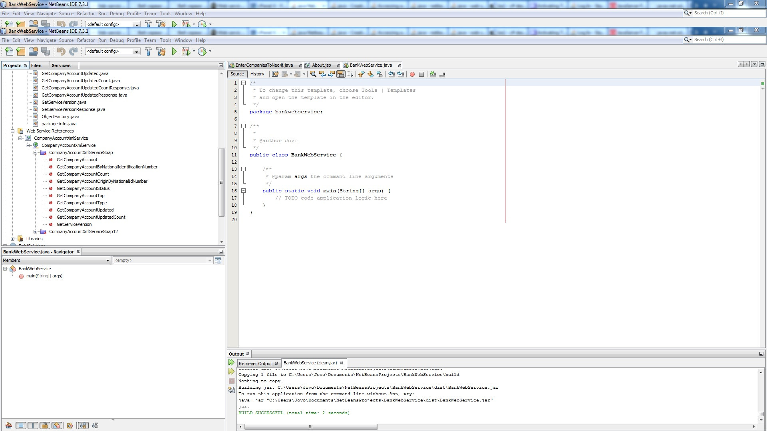This screenshot has height=431, width=767.
Task: Expand the Libraries node
Action: pyautogui.click(x=13, y=239)
